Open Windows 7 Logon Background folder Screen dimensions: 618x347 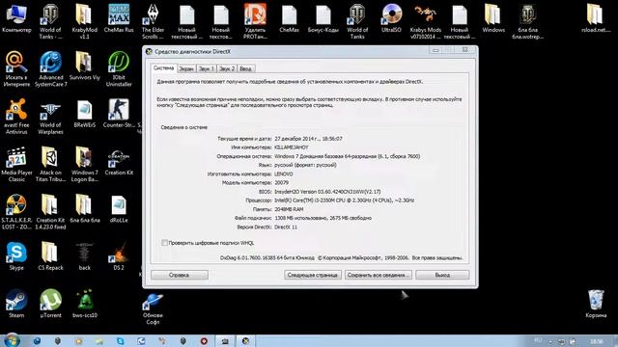84,164
